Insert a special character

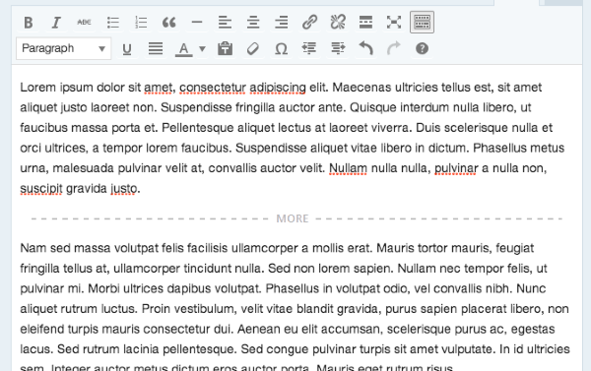[281, 48]
